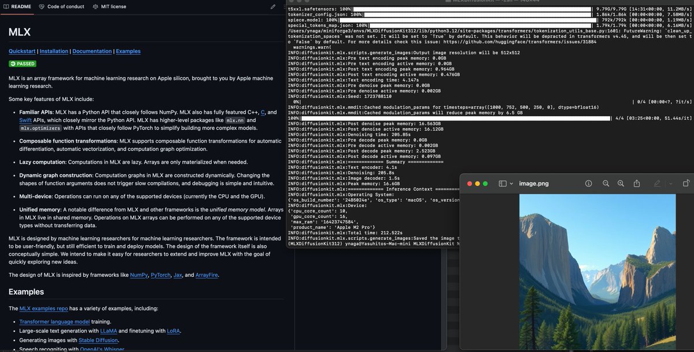Open the Markup options dropdown arrow

pos(670,183)
